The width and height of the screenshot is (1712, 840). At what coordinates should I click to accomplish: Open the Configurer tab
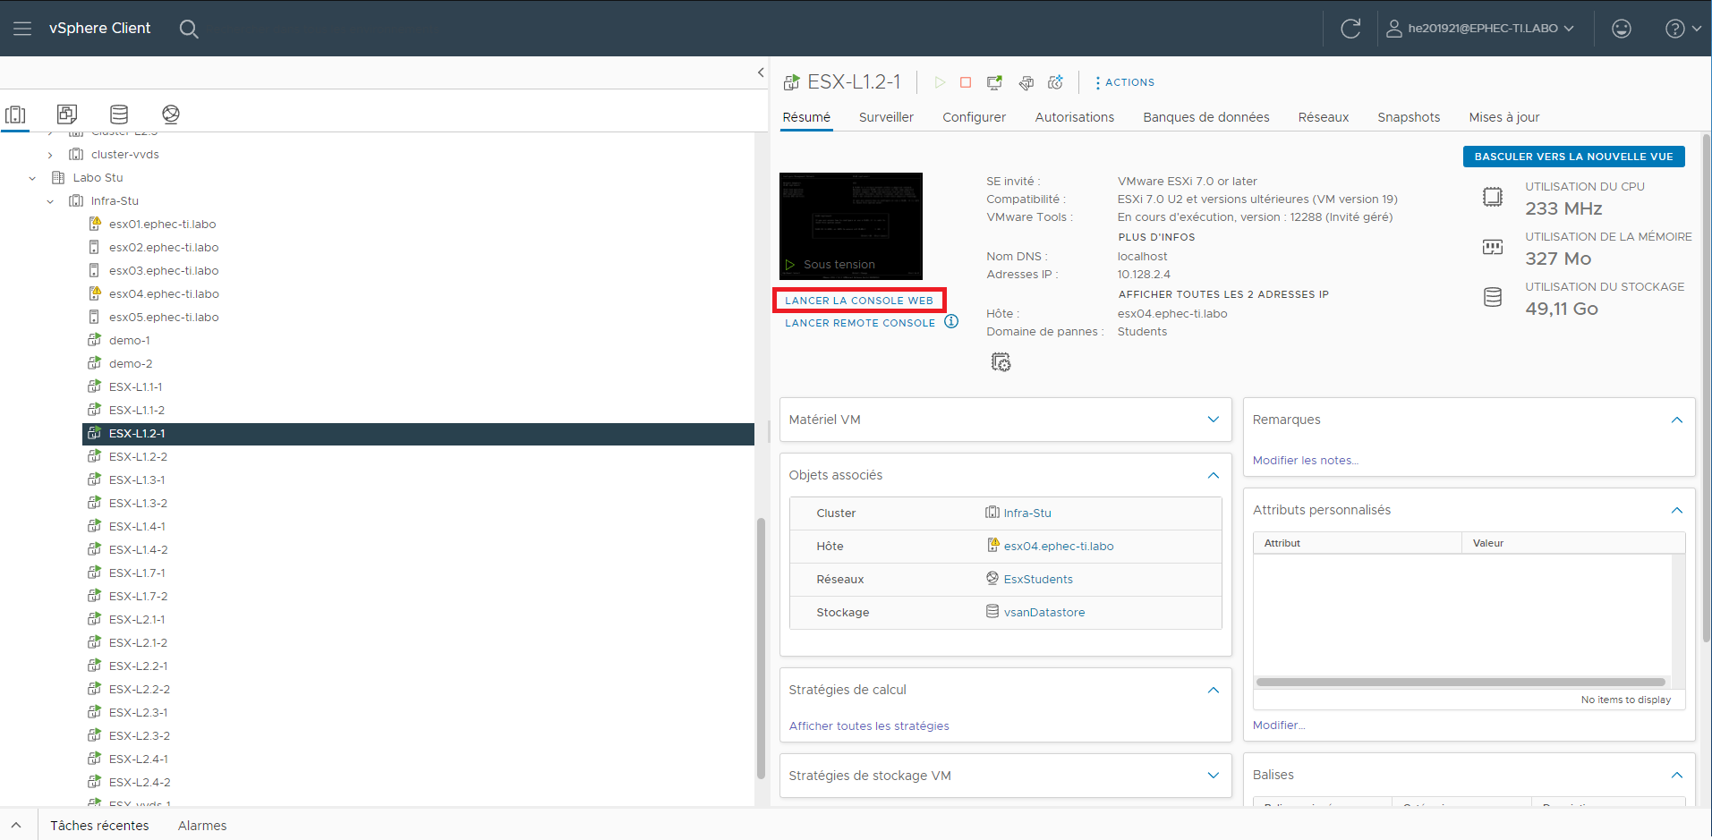pyautogui.click(x=974, y=117)
